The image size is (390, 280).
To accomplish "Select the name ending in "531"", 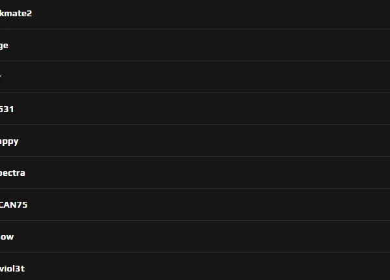I will [x=6, y=109].
